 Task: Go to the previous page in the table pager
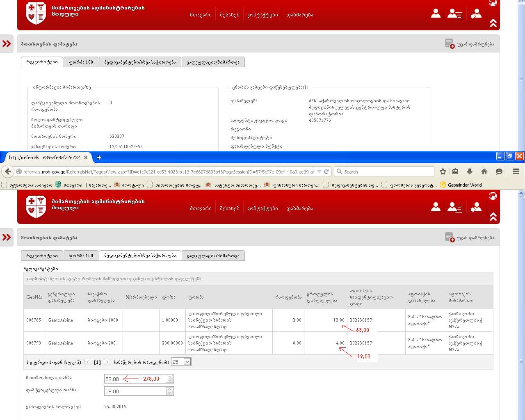pos(88,362)
